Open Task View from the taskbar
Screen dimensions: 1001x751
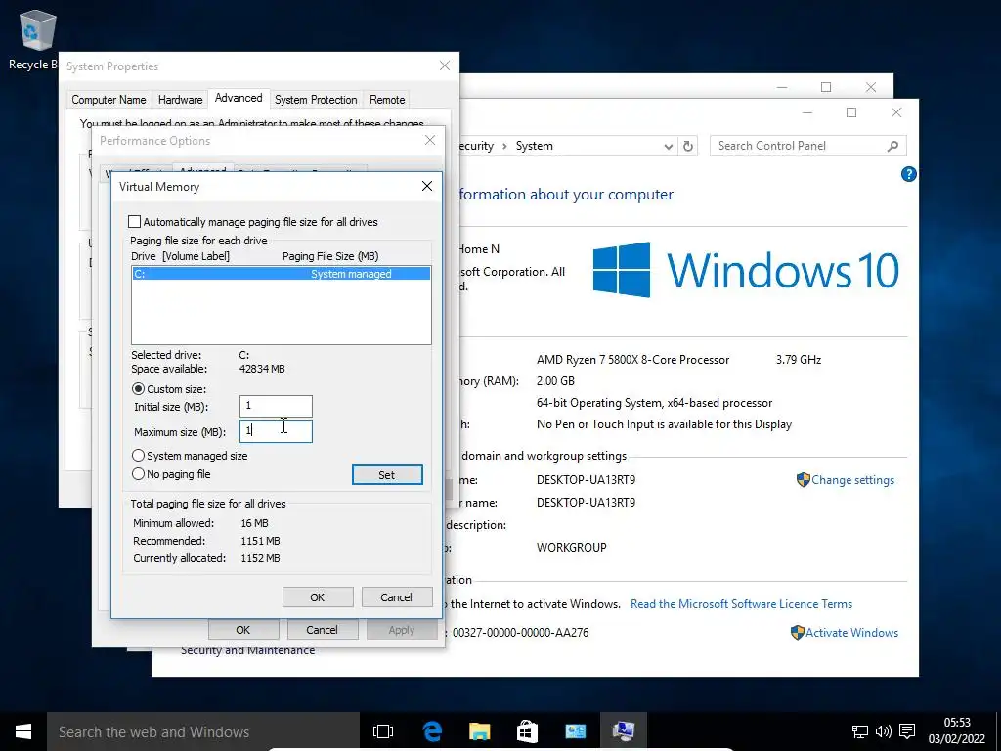click(383, 731)
